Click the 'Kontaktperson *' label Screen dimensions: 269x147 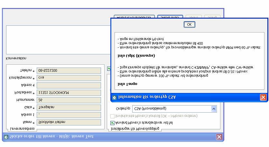pos(22,78)
